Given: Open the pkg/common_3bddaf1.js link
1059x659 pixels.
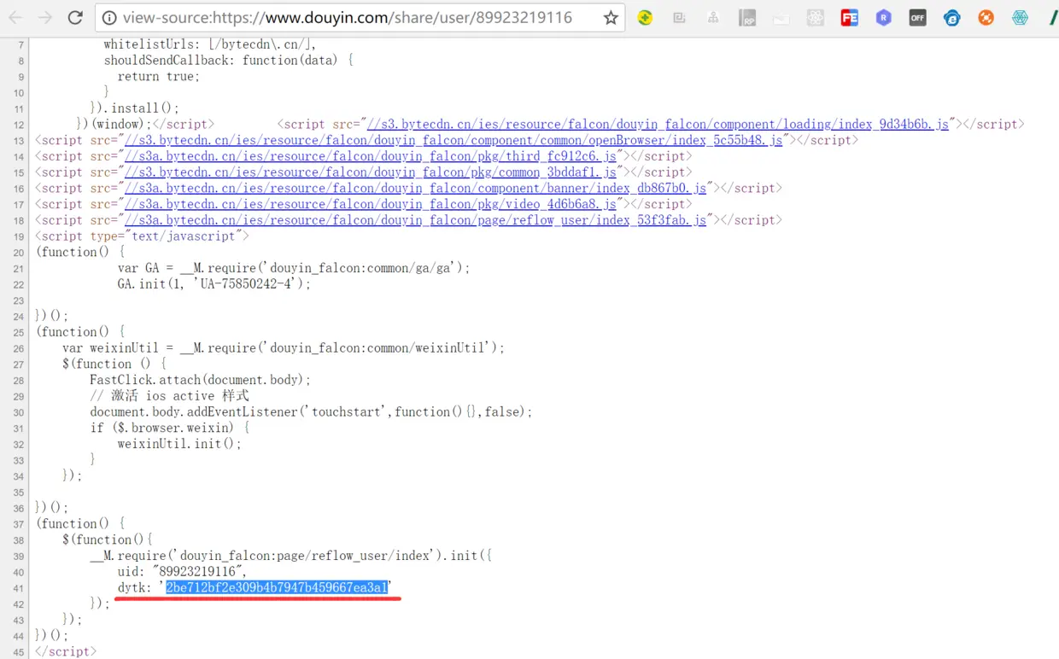Looking at the screenshot, I should (371, 172).
